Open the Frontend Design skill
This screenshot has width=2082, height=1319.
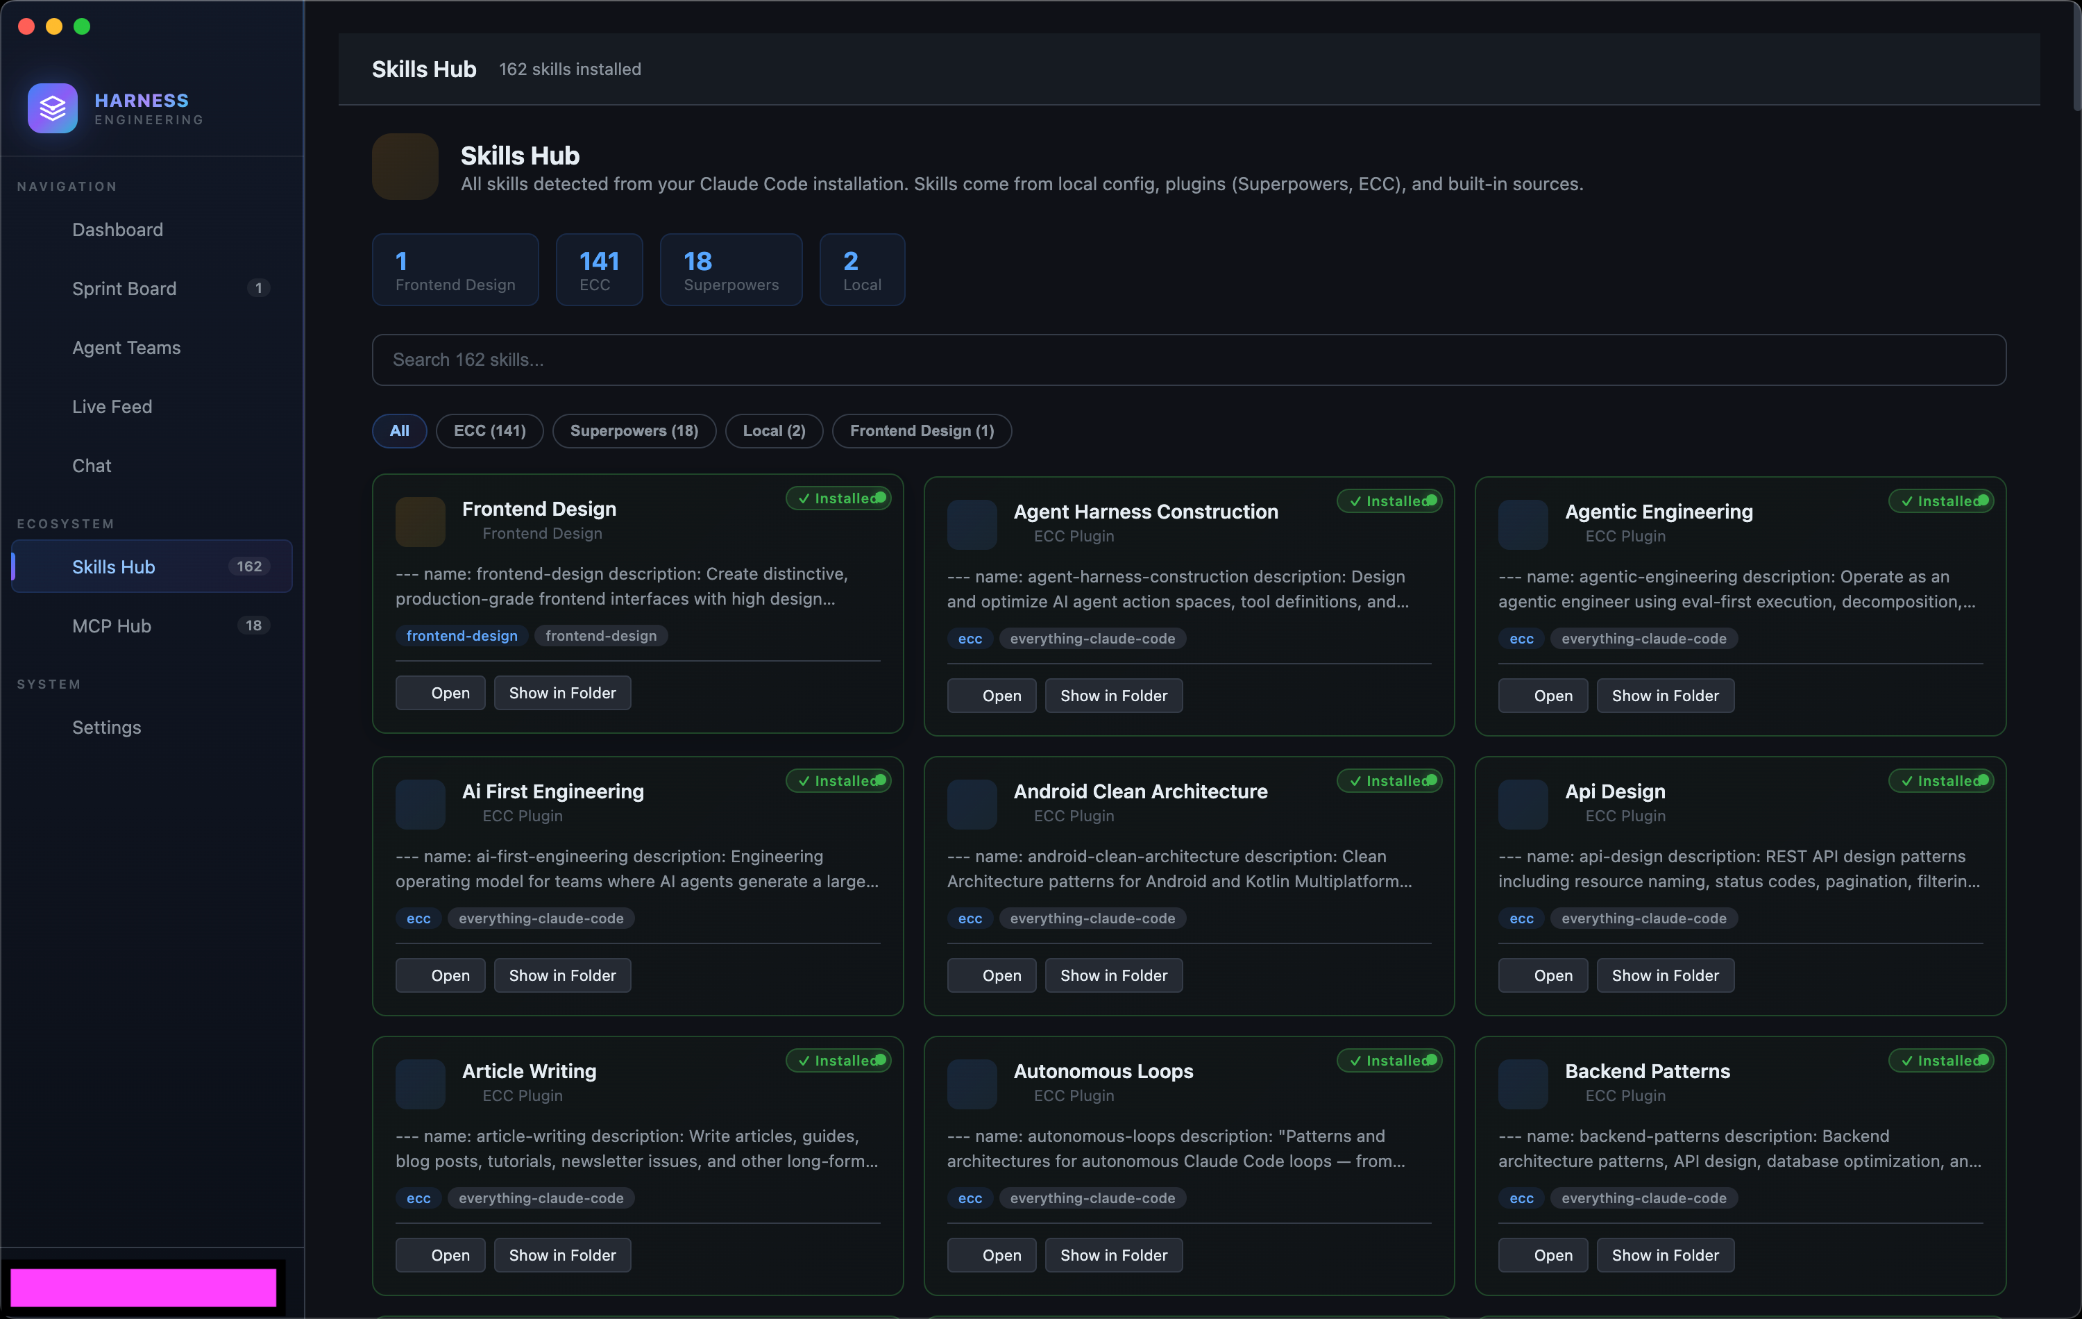coord(440,693)
